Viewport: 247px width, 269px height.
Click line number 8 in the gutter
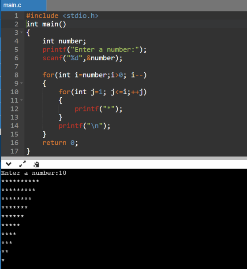click(16, 75)
